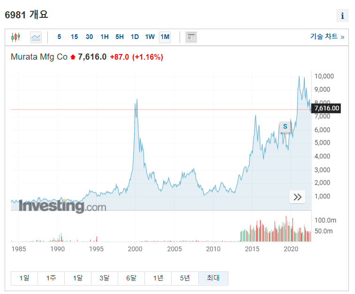Click the (+1.16%) percent change
This screenshot has height=294, width=355.
click(148, 57)
